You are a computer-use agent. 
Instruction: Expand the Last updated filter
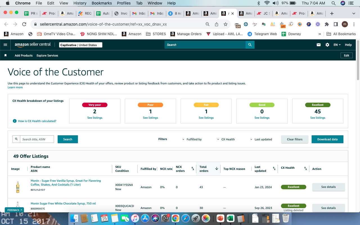261,139
